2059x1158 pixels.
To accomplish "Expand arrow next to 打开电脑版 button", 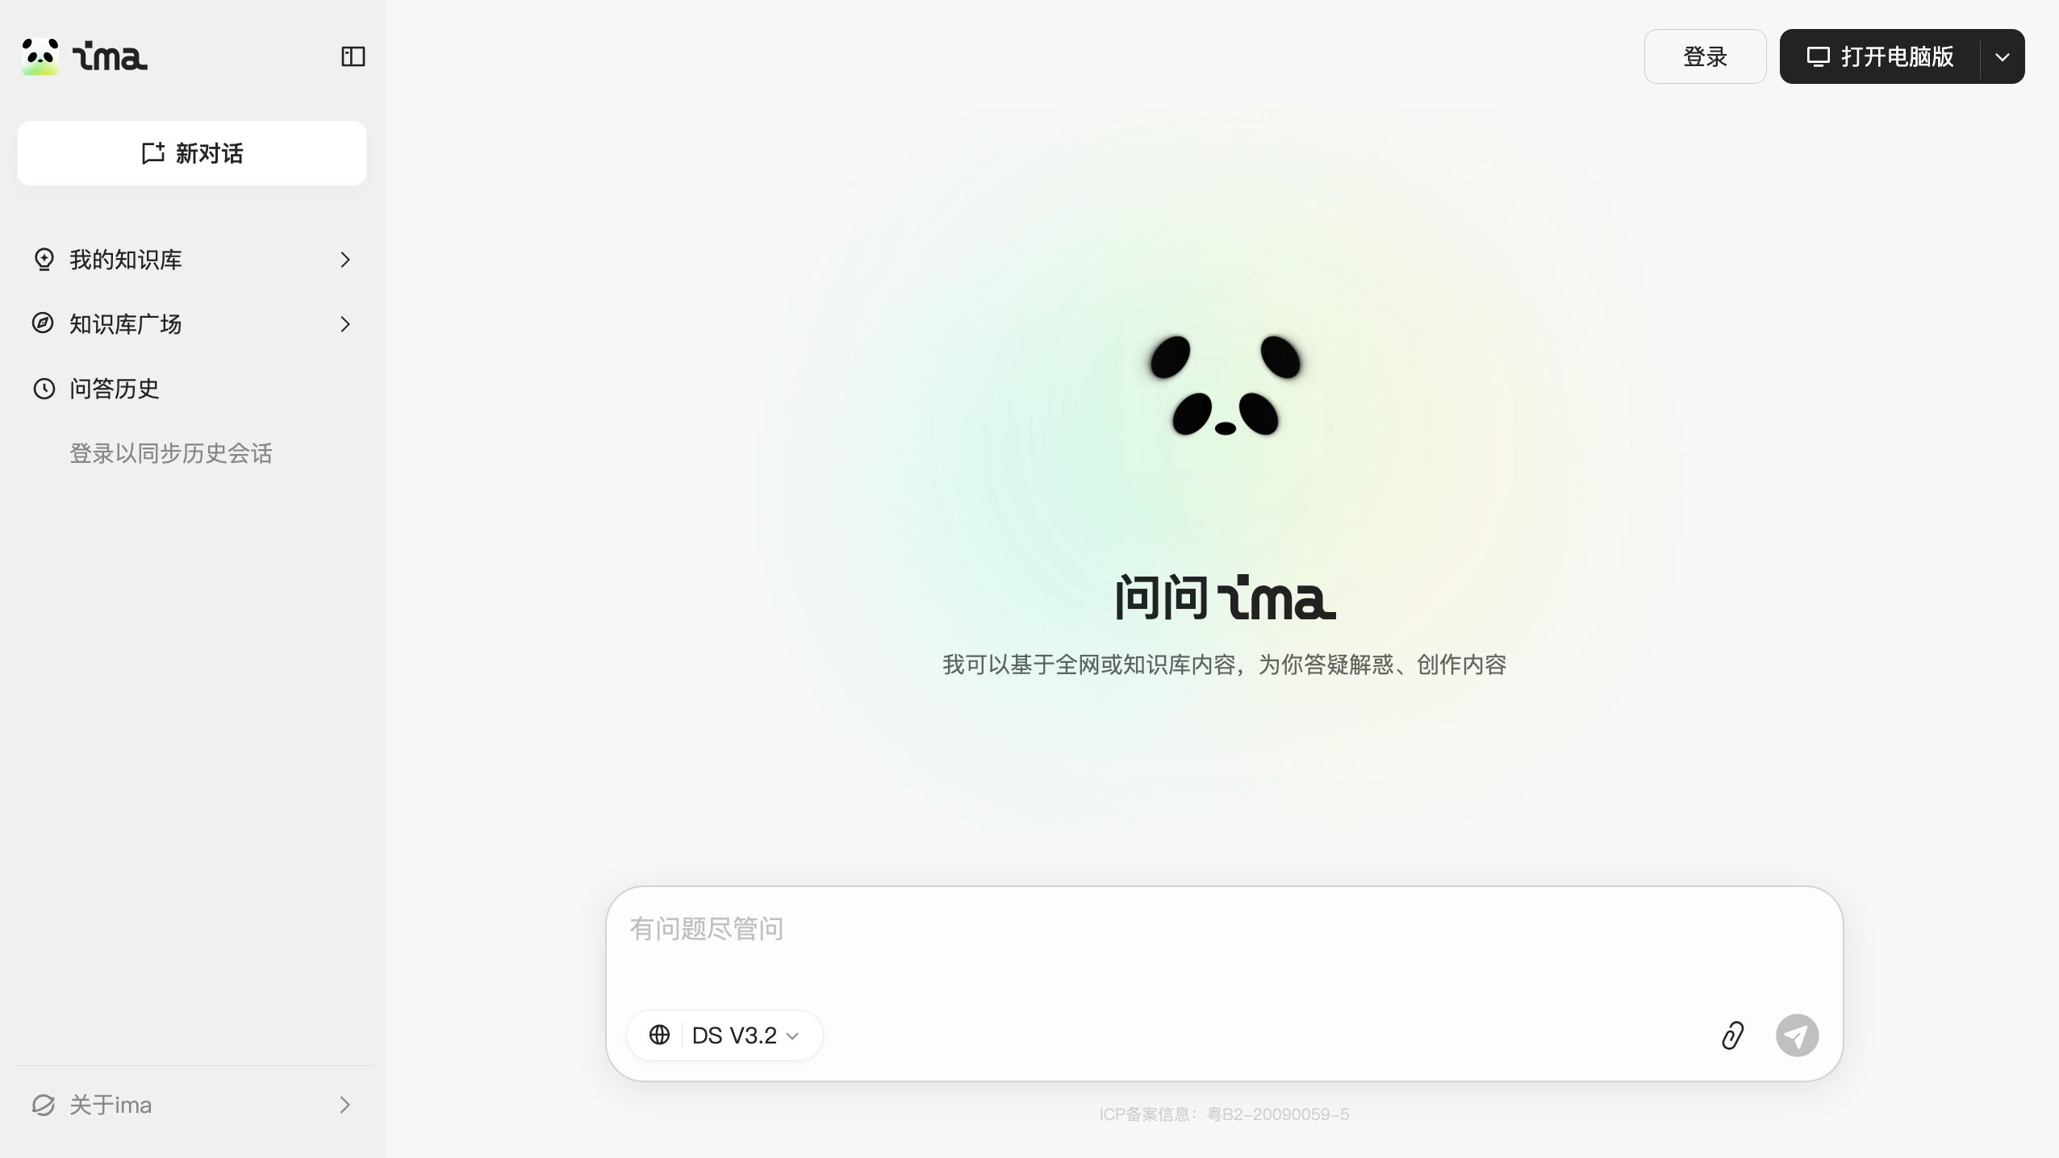I will (x=2002, y=56).
